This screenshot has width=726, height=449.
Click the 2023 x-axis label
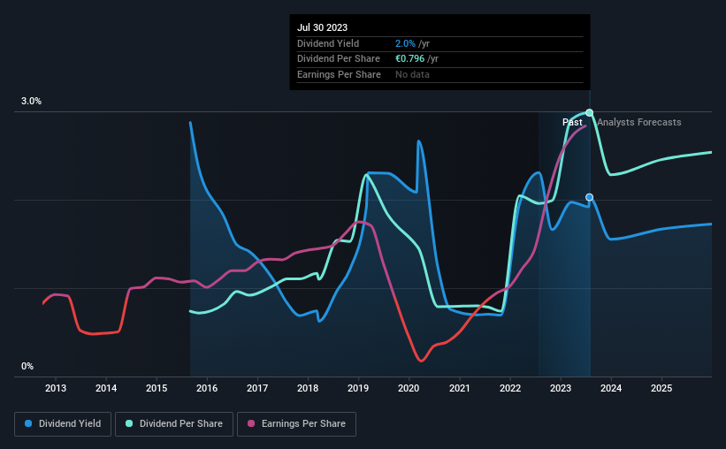(561, 388)
